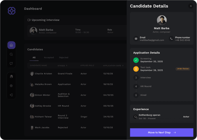Click the Candidate Name column header
Screen dimensions: 197x140
tap(38, 66)
